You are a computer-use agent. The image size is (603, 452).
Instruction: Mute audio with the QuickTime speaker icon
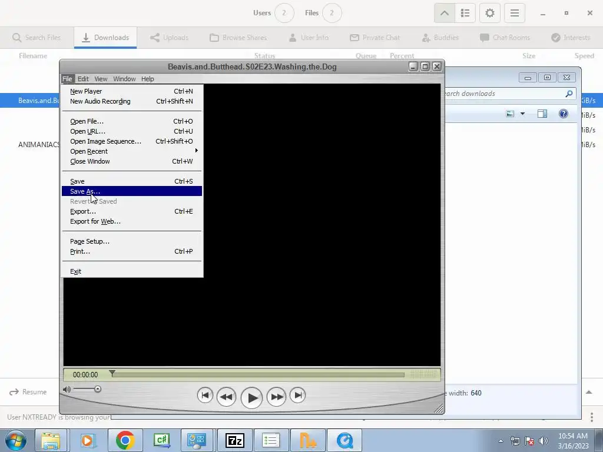coord(67,390)
